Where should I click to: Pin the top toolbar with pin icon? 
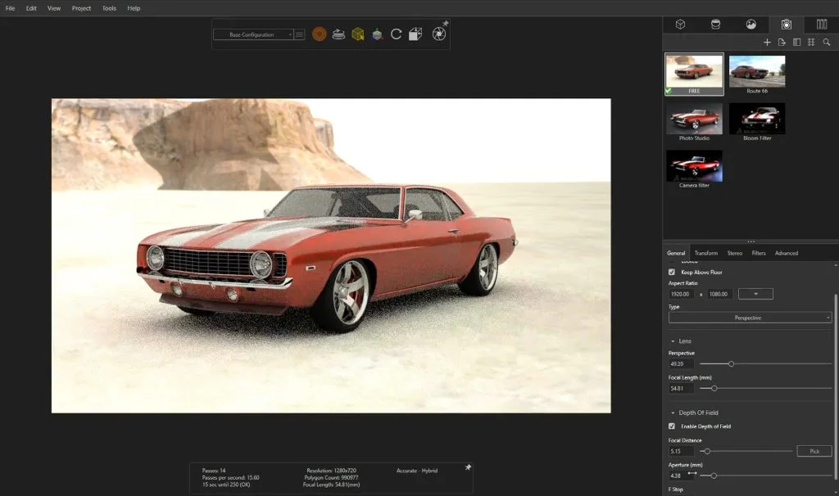[445, 23]
